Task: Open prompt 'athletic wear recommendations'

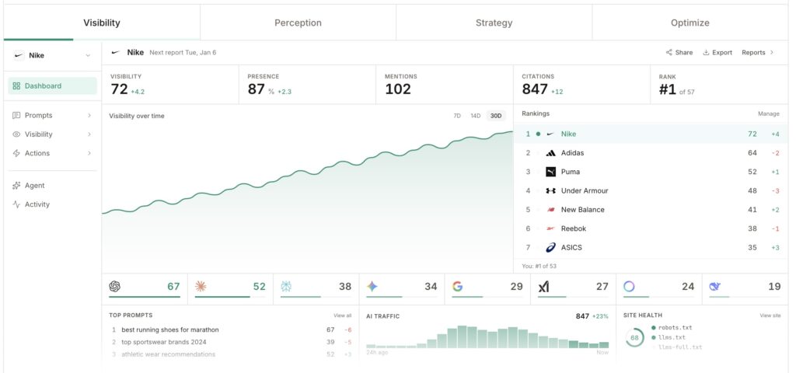Action: [168, 354]
